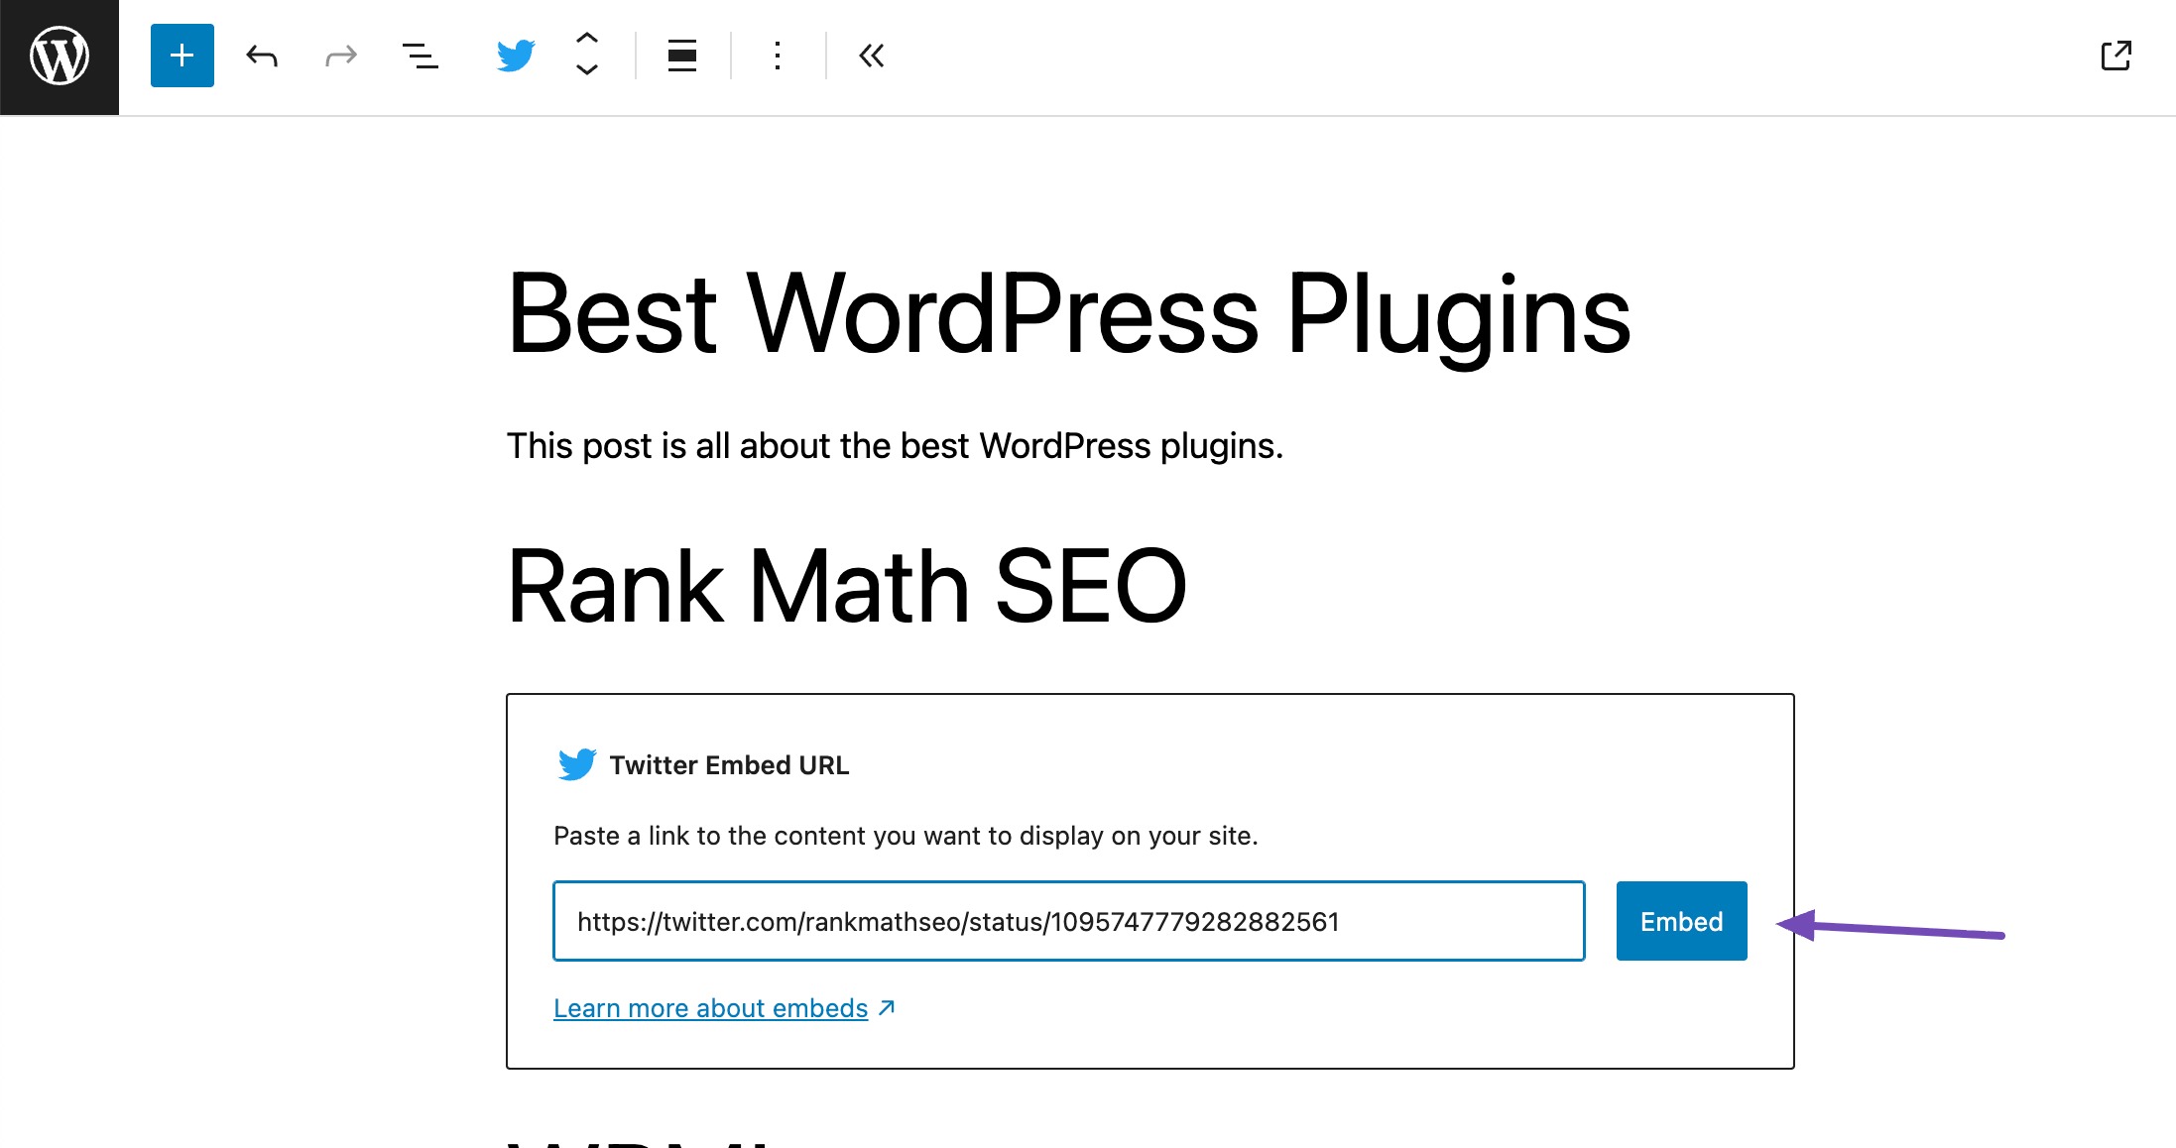
Task: Move the block up with the arrow
Action: click(587, 38)
